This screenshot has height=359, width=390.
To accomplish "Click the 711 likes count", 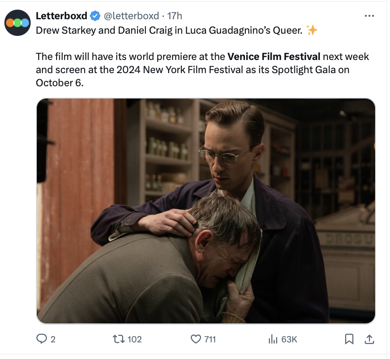I will 210,339.
